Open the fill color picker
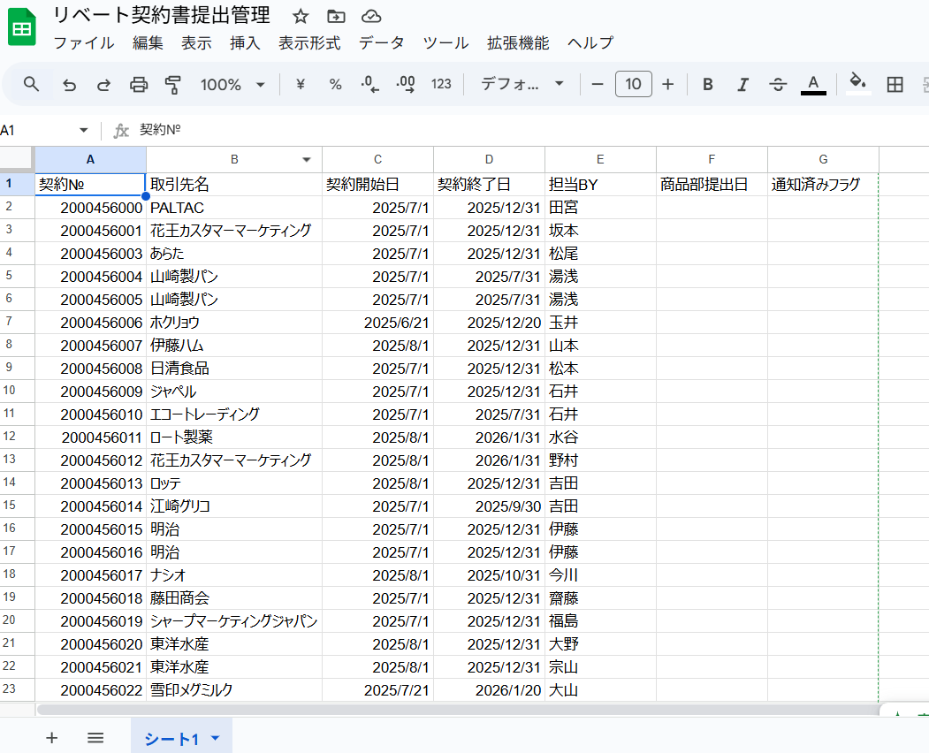The height and width of the screenshot is (753, 929). (858, 84)
